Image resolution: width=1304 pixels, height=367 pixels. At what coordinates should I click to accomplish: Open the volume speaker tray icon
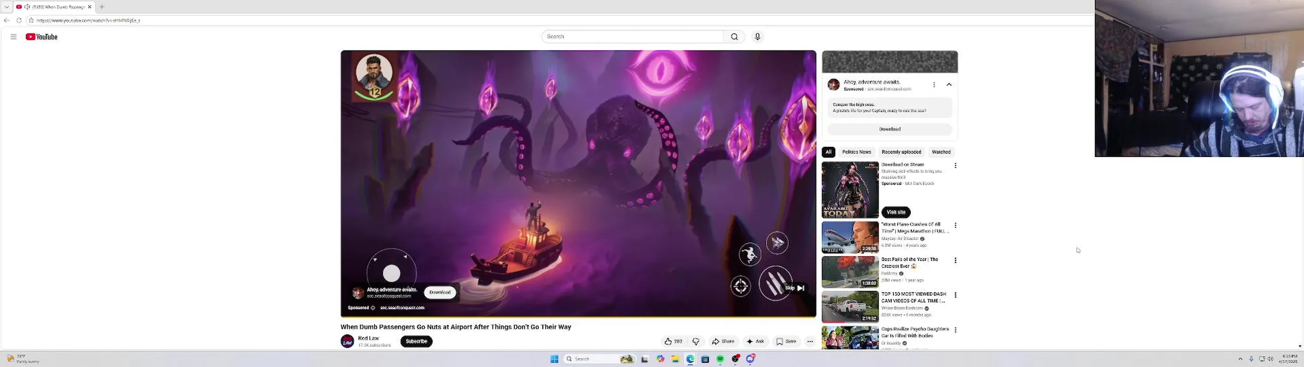[x=1270, y=359]
